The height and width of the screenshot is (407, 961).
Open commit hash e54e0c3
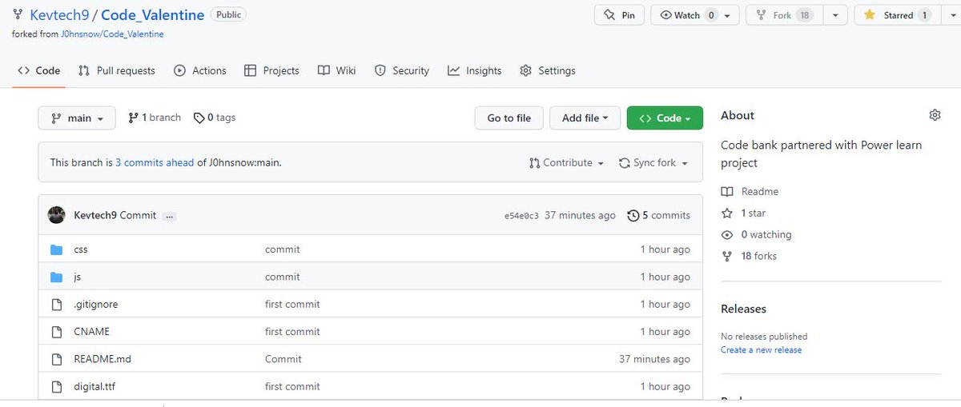click(521, 216)
